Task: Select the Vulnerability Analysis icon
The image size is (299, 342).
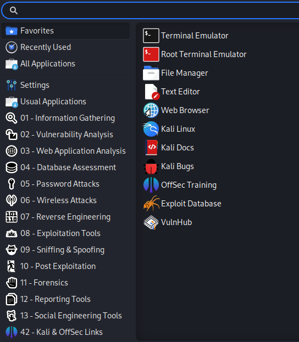Action: click(12, 134)
